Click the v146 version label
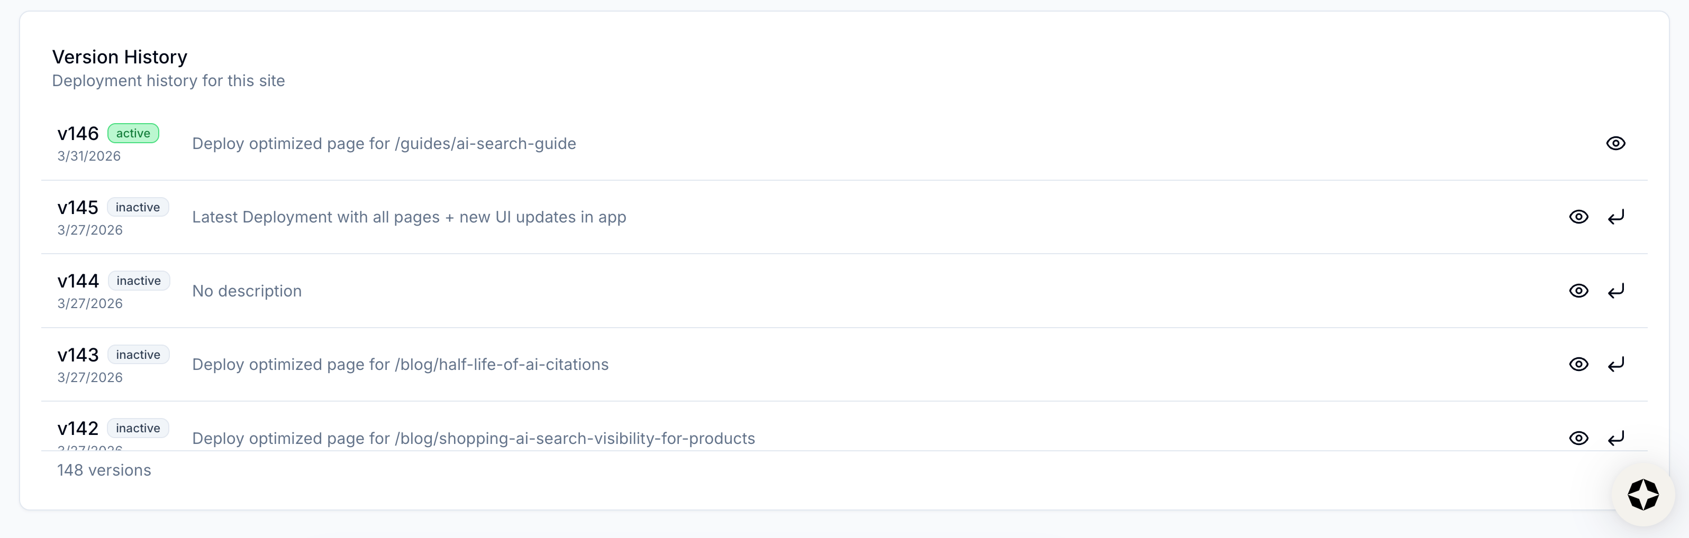The height and width of the screenshot is (538, 1689). coord(78,134)
